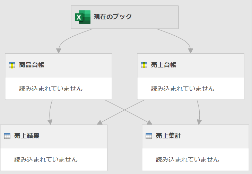Select the 商品台帳 query title
This screenshot has height=174, width=252.
click(32, 65)
